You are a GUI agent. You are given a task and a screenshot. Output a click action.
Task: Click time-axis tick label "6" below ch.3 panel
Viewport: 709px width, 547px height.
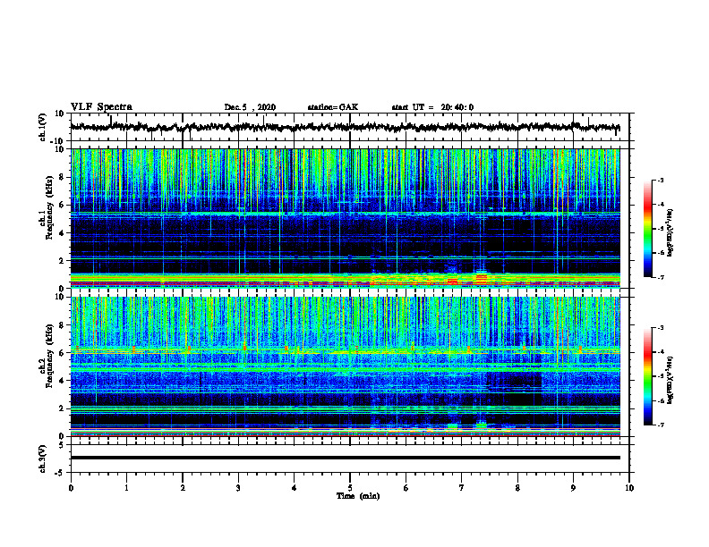(x=406, y=488)
